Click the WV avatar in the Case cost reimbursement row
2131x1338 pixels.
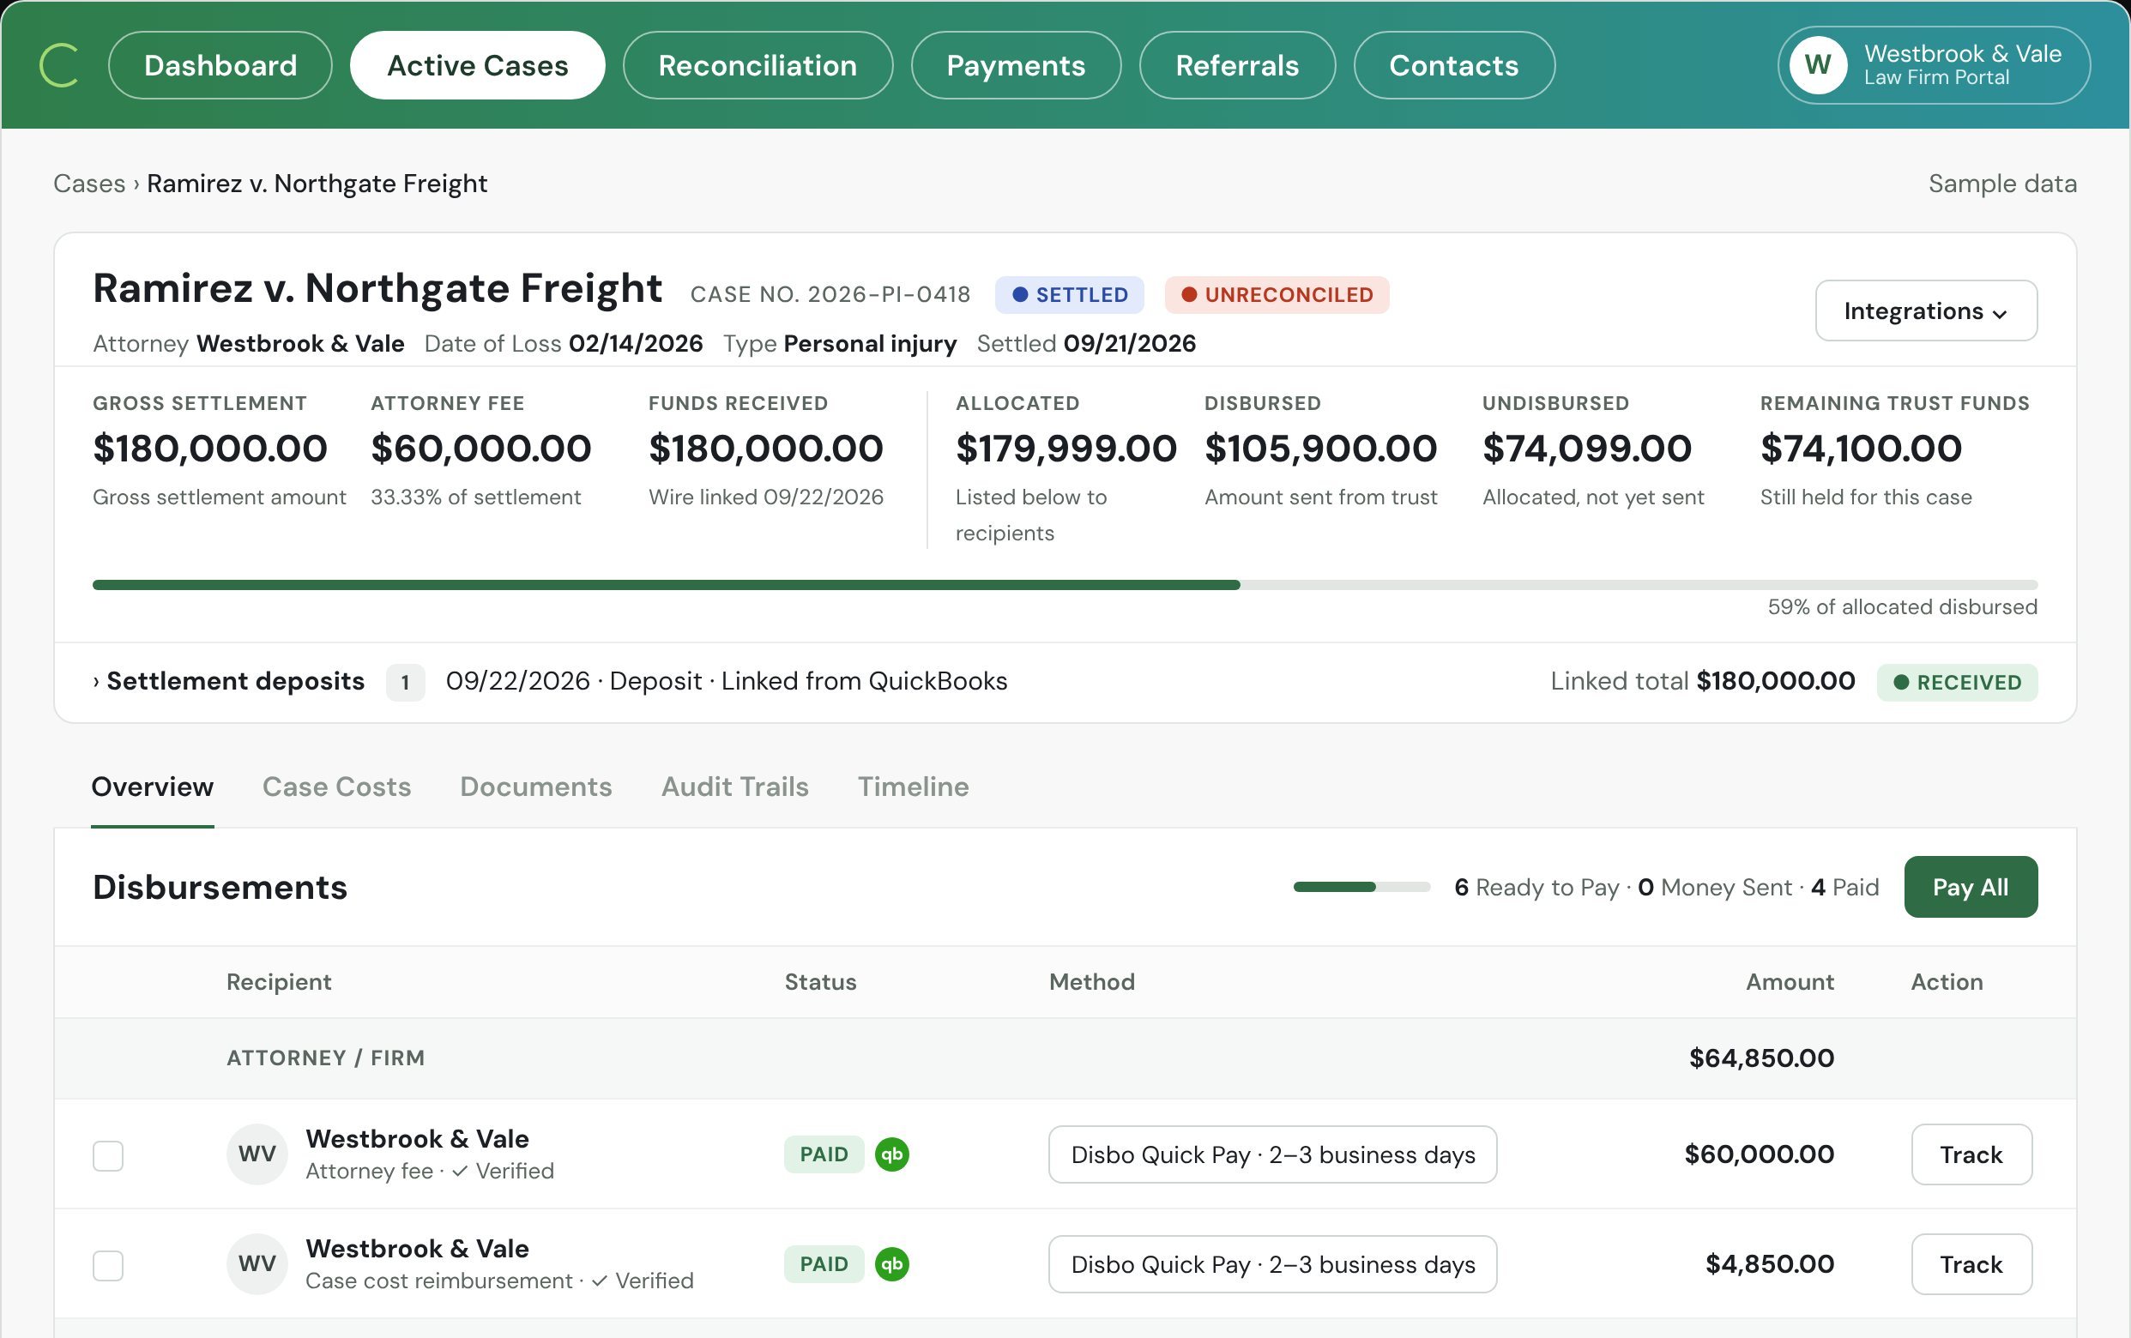(x=257, y=1263)
